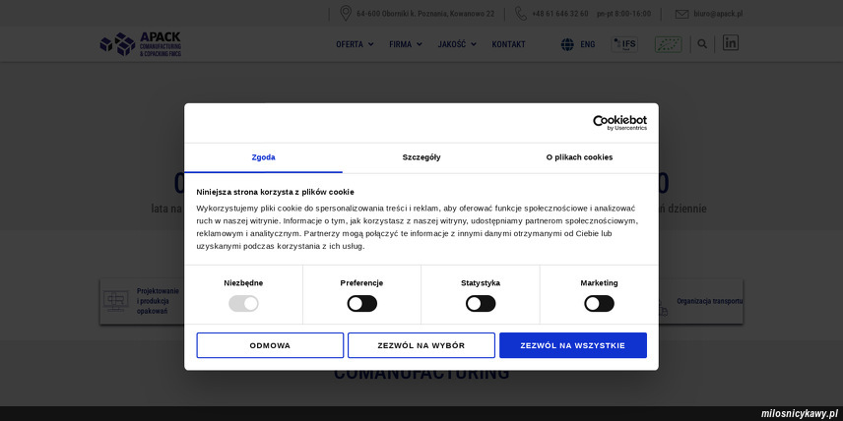Click the Oborniki k. Poznania address text
The width and height of the screenshot is (843, 421).
coord(425,14)
